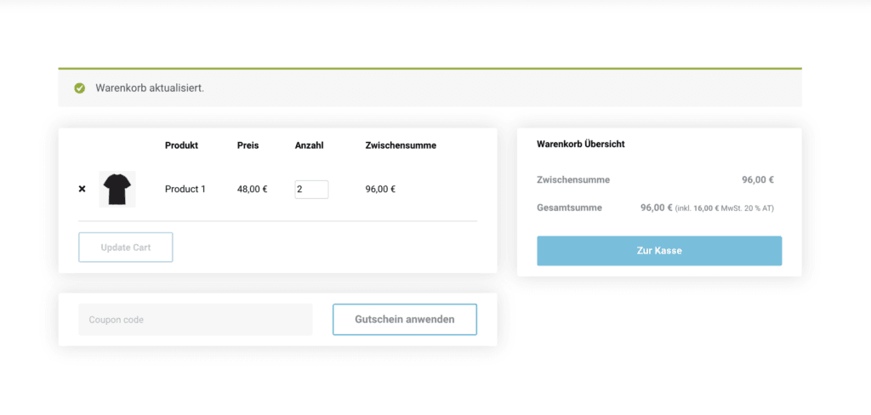Viewport: 871px width, 415px height.
Task: Click the Warenkorb aktualisiert notice text
Action: pos(150,88)
